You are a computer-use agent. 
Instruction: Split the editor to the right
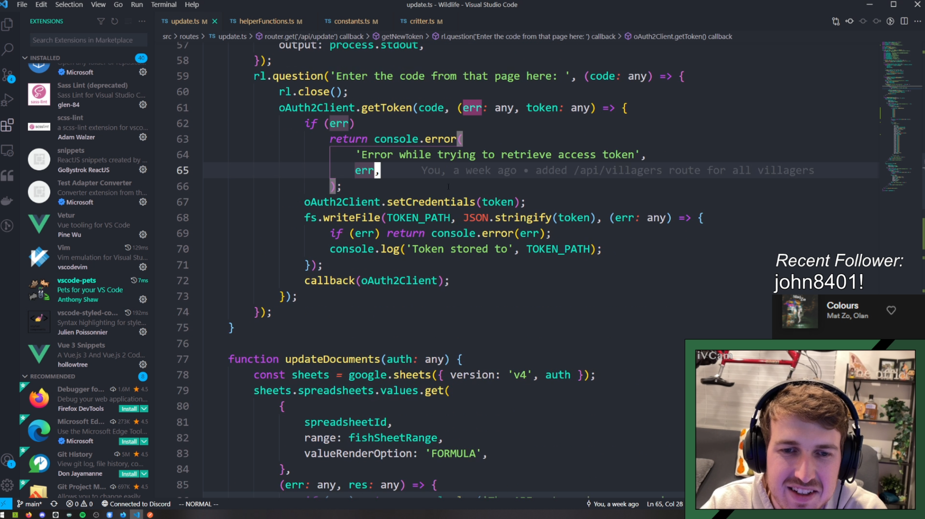[904, 21]
